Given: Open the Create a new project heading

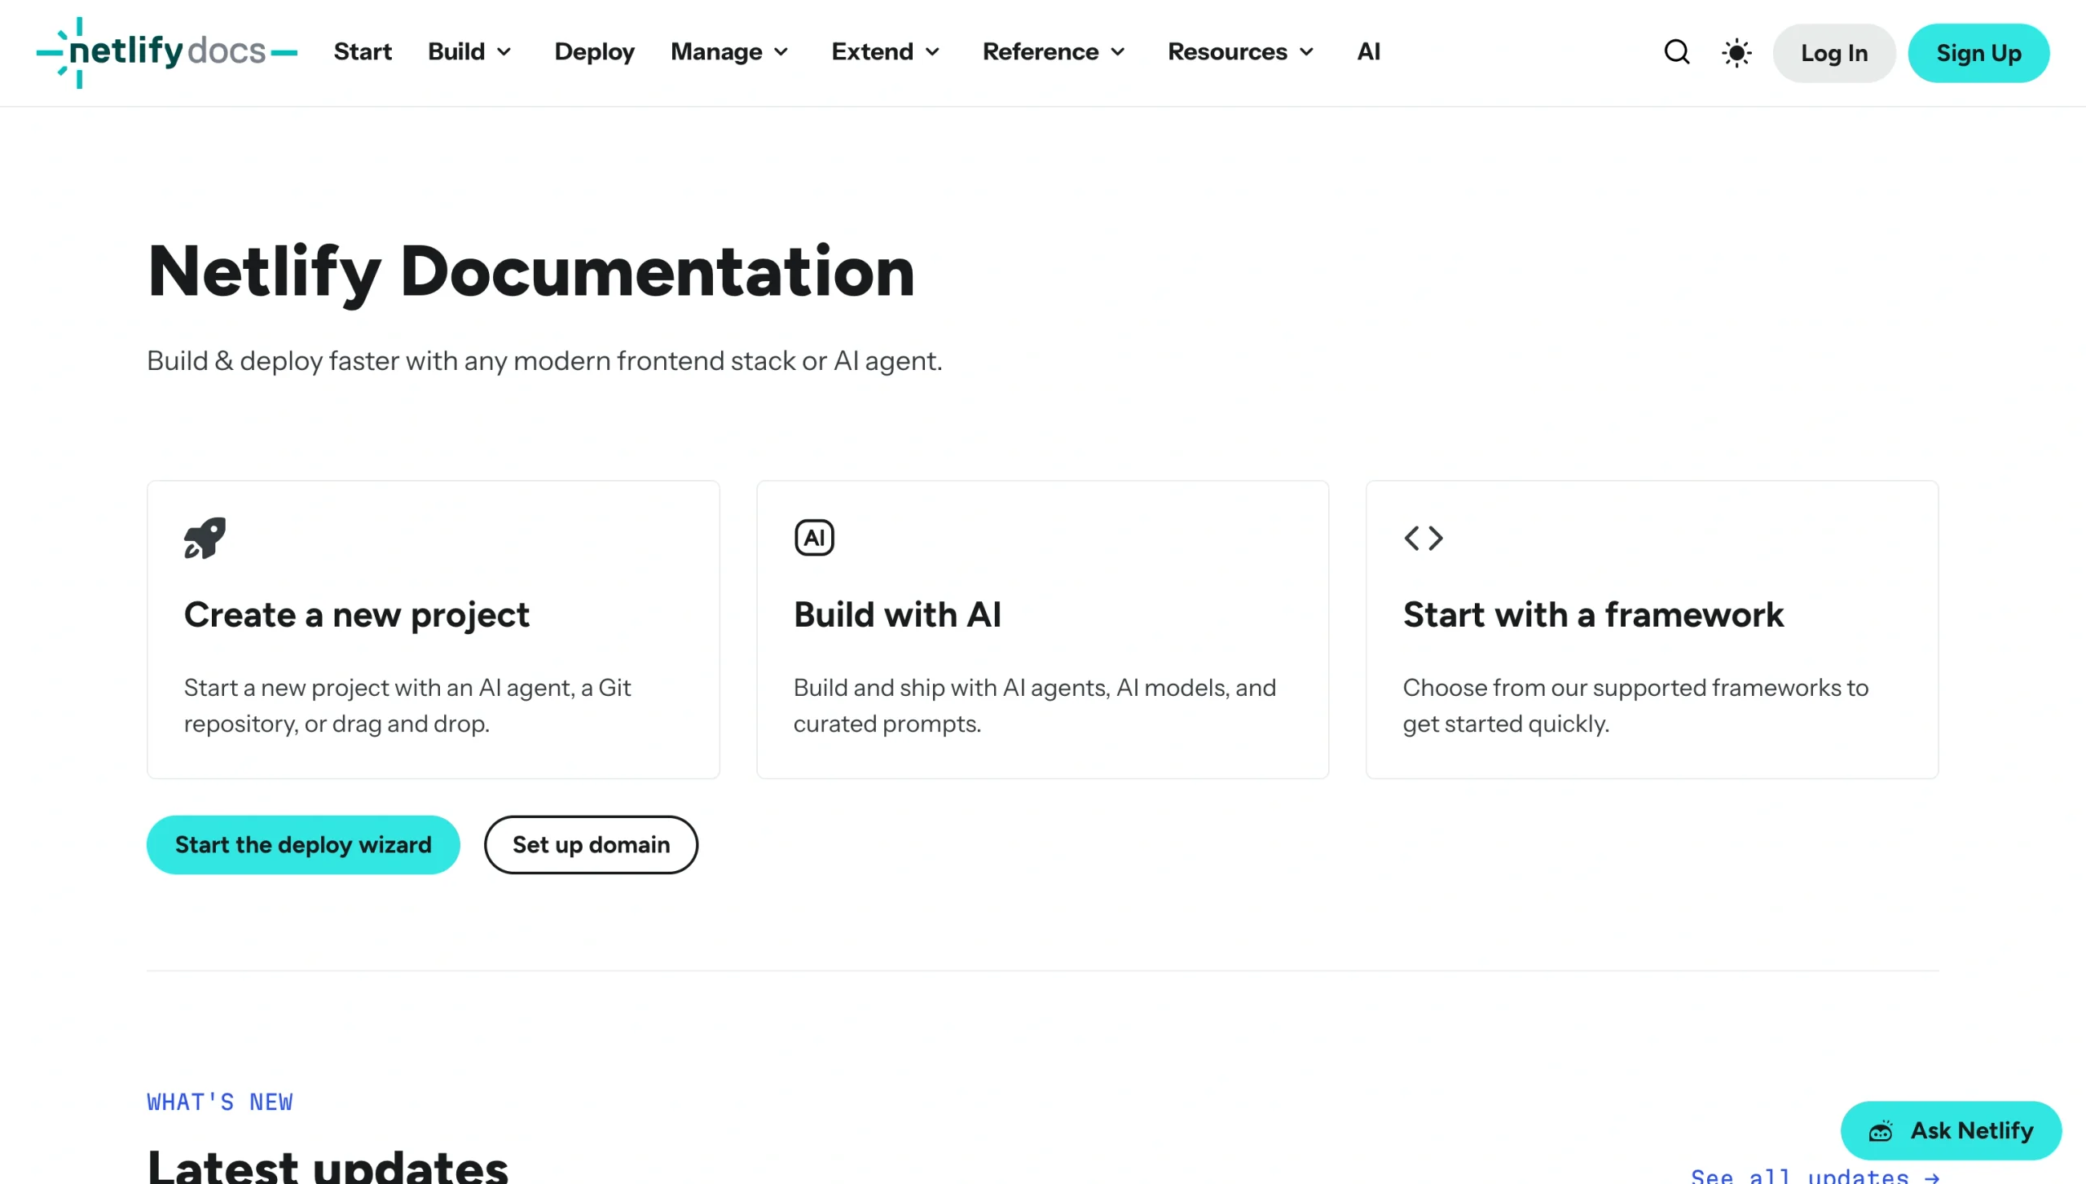Looking at the screenshot, I should point(357,614).
